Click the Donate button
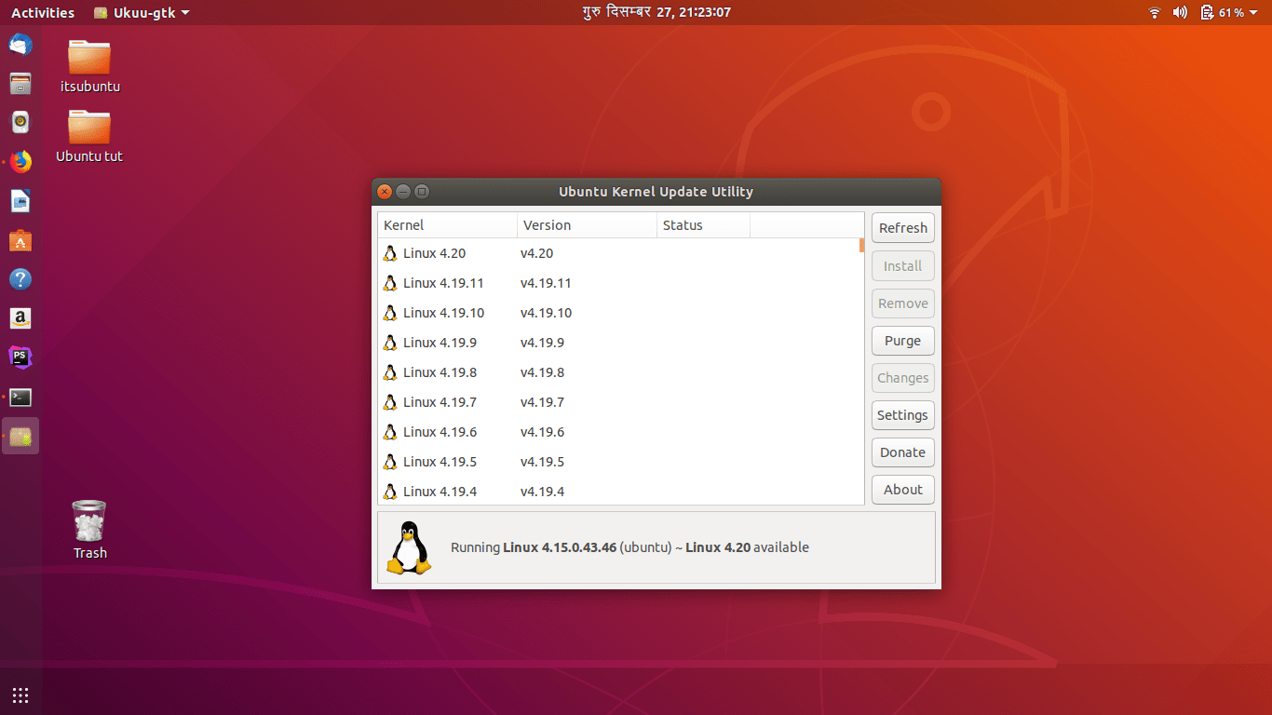 (x=902, y=452)
